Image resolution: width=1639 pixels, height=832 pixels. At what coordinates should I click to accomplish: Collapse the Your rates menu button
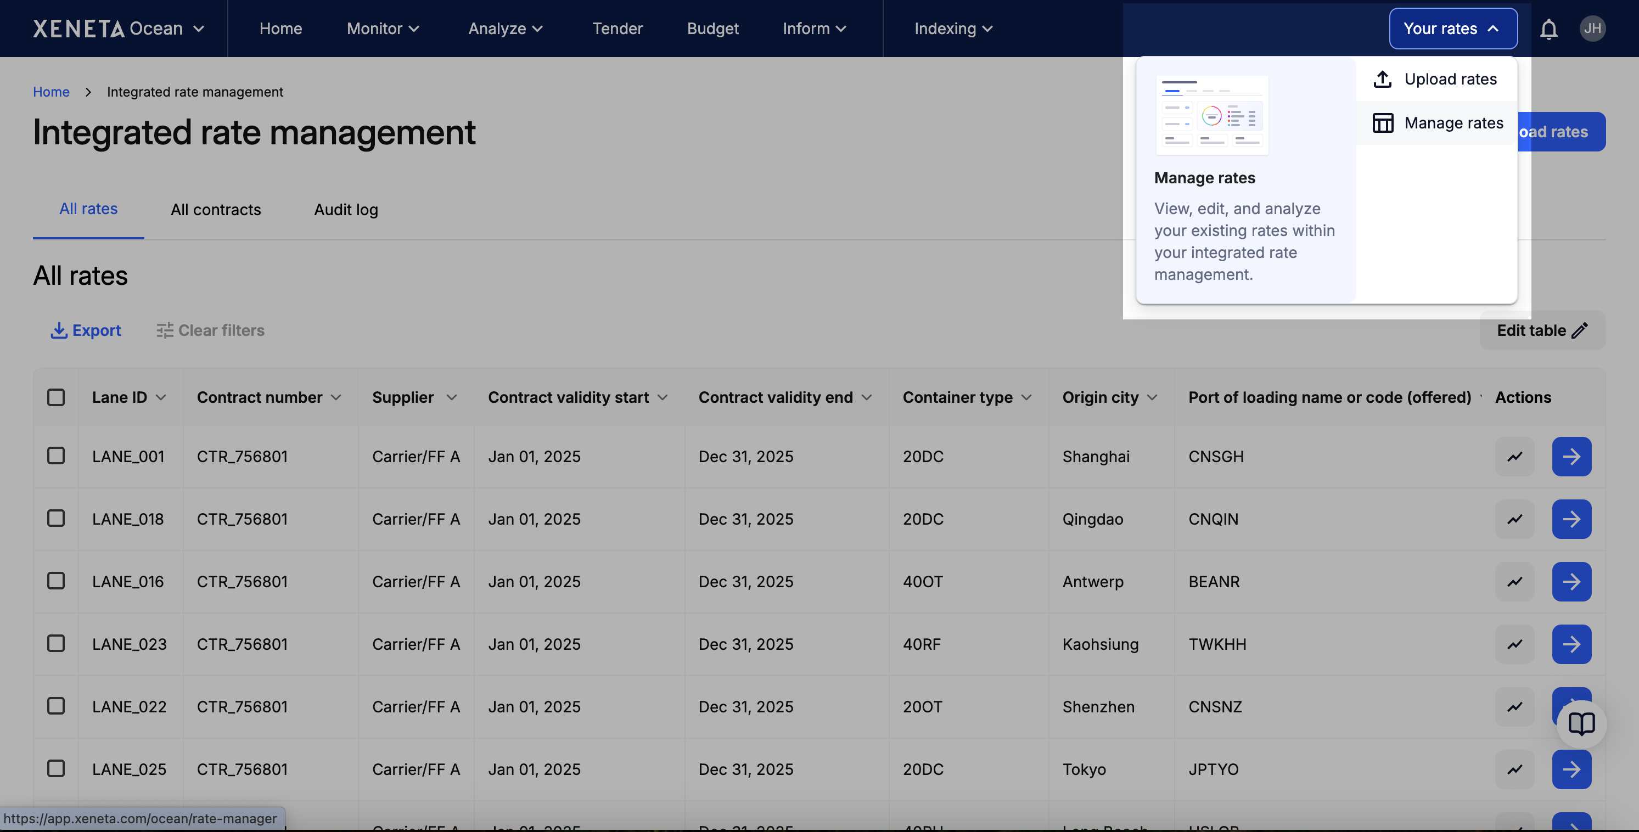pyautogui.click(x=1452, y=29)
